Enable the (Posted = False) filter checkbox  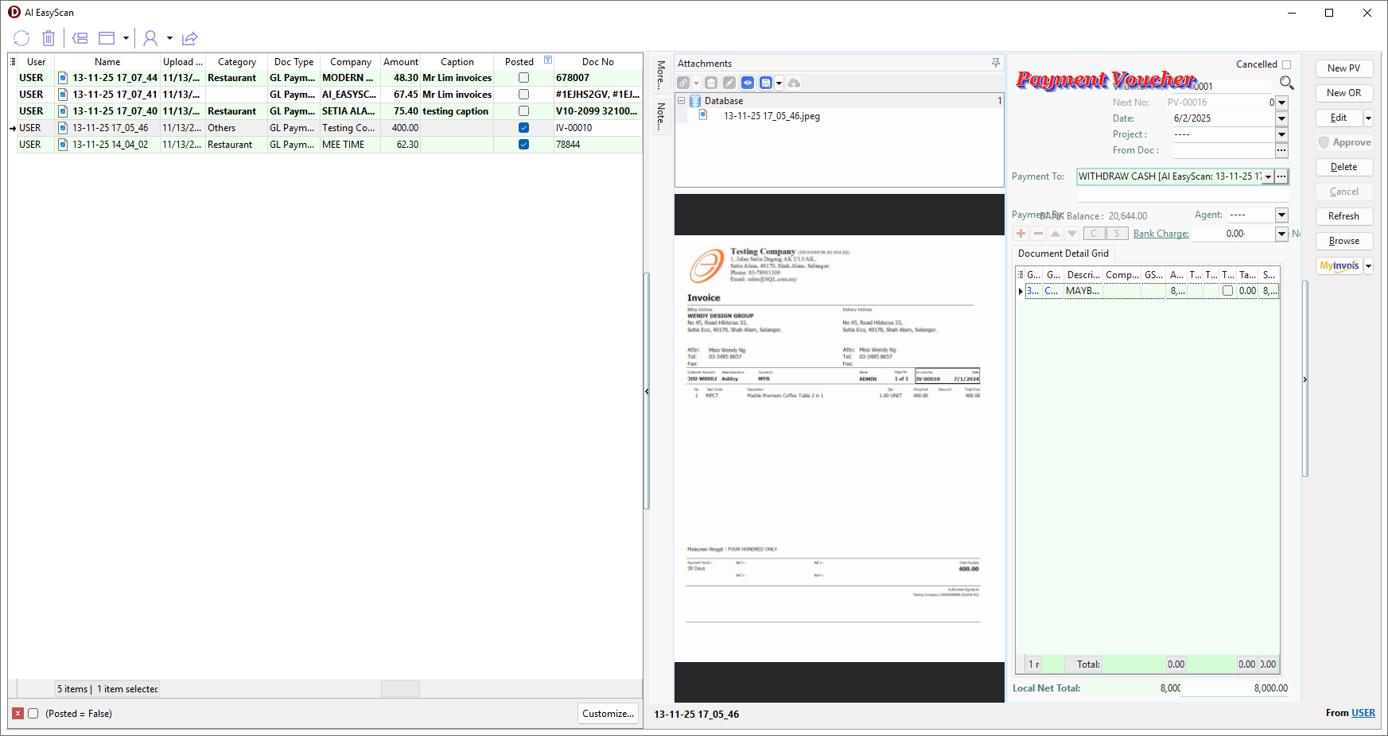pos(33,714)
